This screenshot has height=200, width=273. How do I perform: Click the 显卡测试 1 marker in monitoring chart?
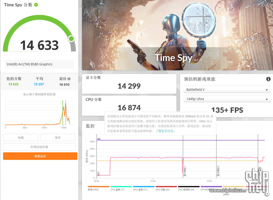click(185, 171)
